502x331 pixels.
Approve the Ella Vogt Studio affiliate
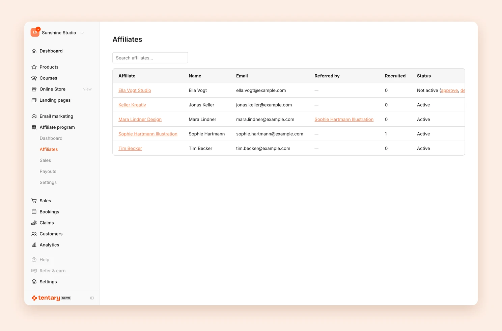449,91
